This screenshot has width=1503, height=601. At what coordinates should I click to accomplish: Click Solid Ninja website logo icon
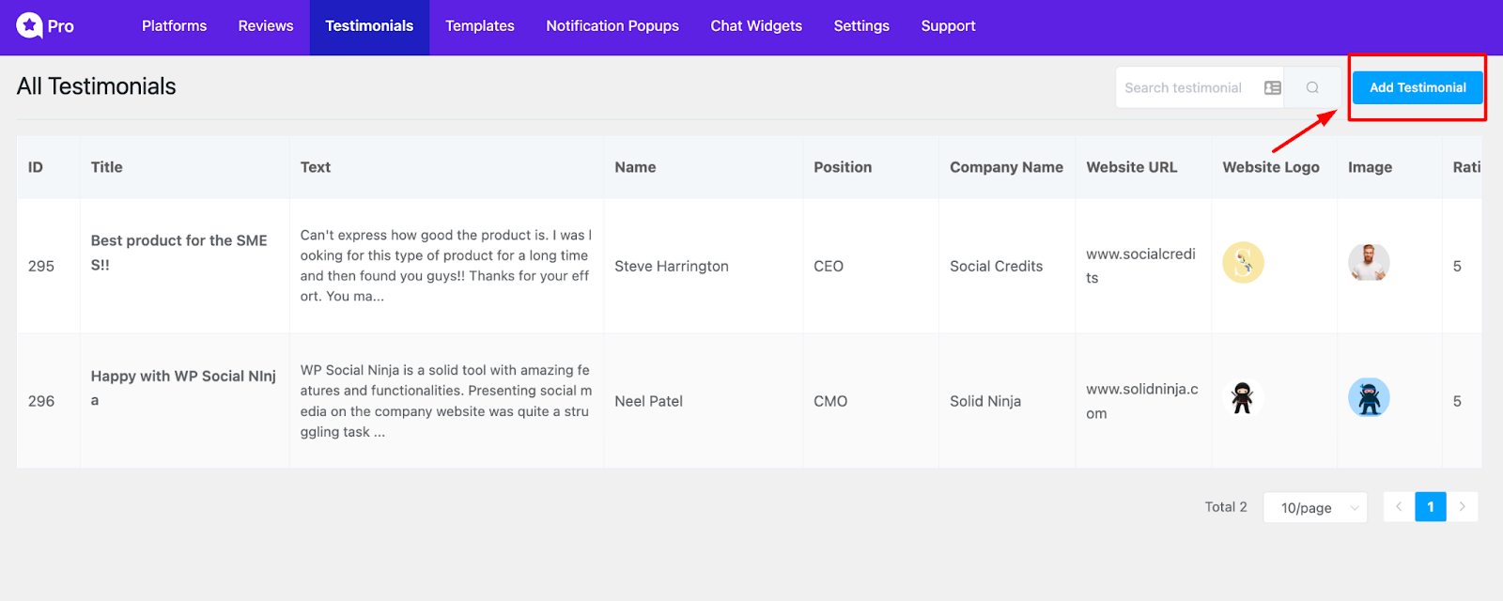pyautogui.click(x=1243, y=398)
